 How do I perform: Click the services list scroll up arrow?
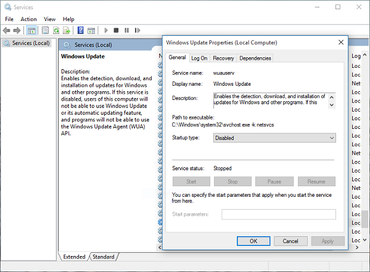click(365, 55)
